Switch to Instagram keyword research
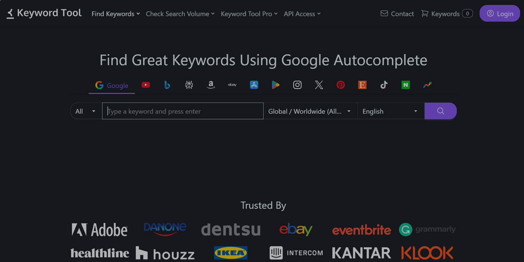 tap(297, 85)
